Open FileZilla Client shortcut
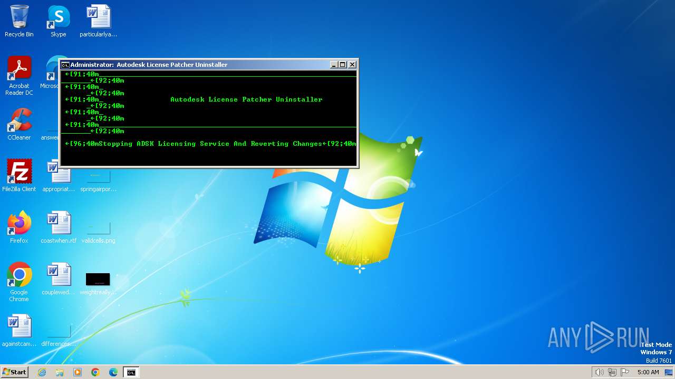The height and width of the screenshot is (379, 675). 19,176
